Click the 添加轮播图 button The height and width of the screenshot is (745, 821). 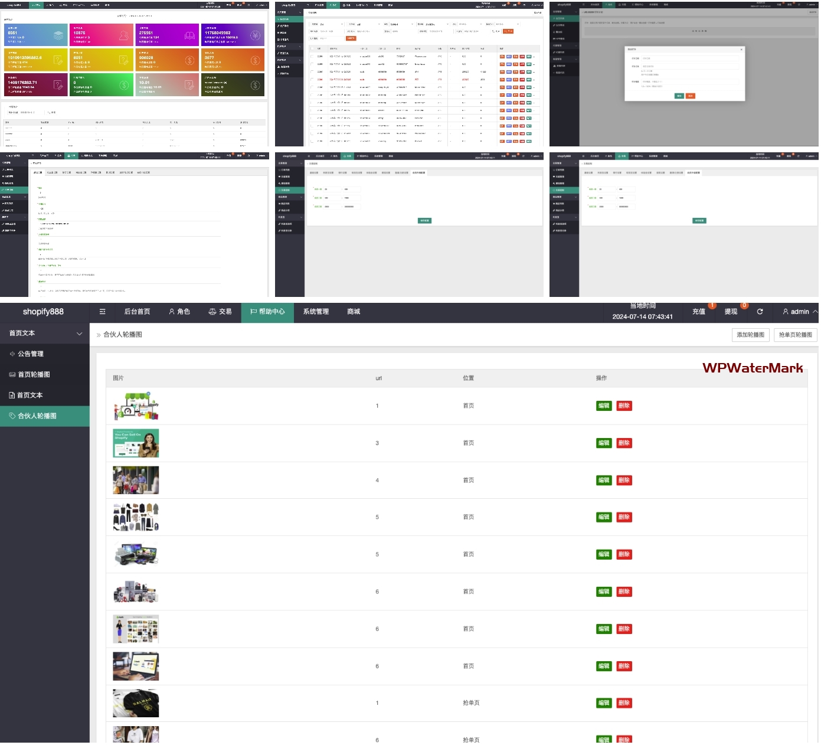(x=750, y=335)
